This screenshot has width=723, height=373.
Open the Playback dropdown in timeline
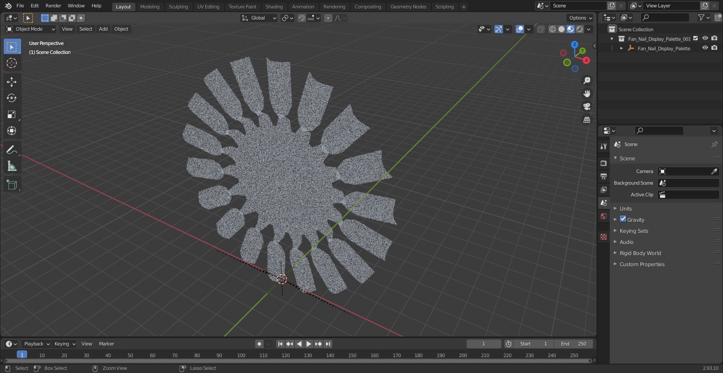pyautogui.click(x=37, y=344)
